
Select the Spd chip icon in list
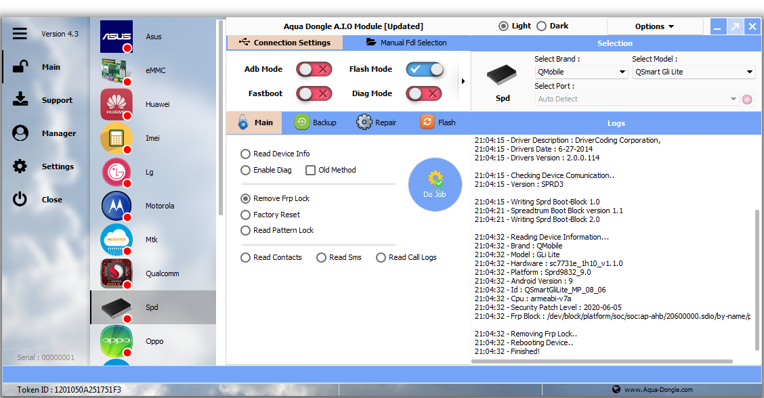point(116,307)
